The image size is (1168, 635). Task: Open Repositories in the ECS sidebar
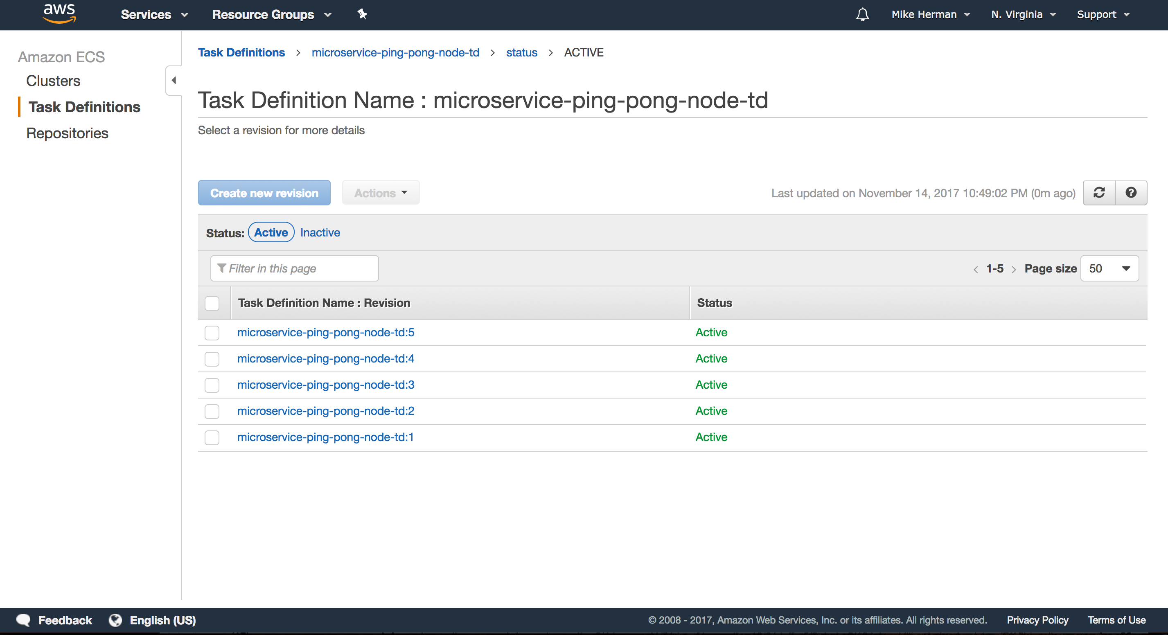[x=67, y=133]
